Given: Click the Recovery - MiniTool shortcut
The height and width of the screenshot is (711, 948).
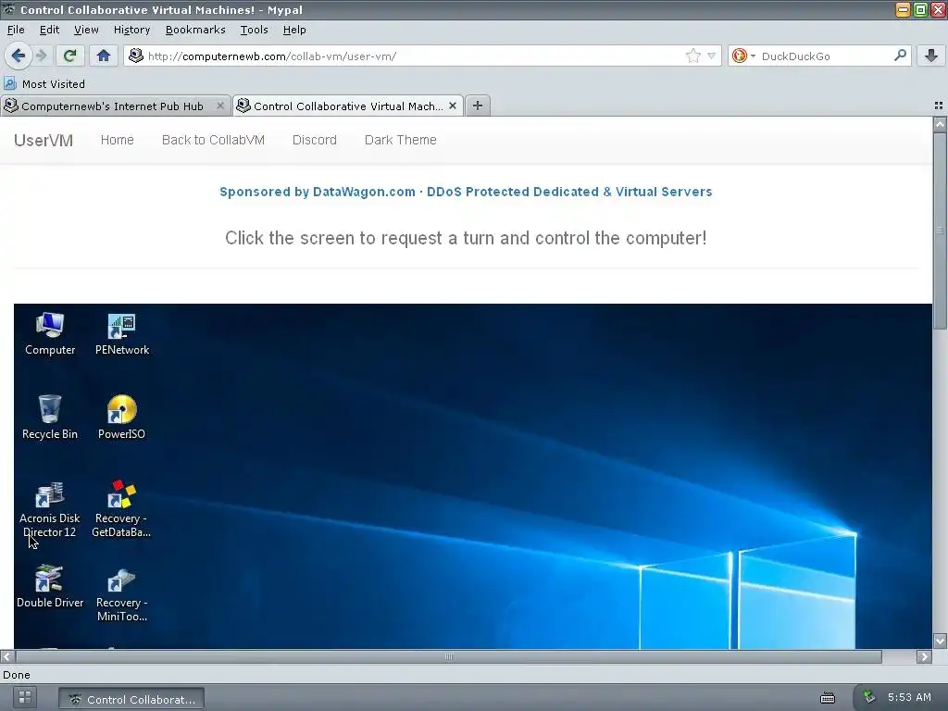Looking at the screenshot, I should pos(121,593).
